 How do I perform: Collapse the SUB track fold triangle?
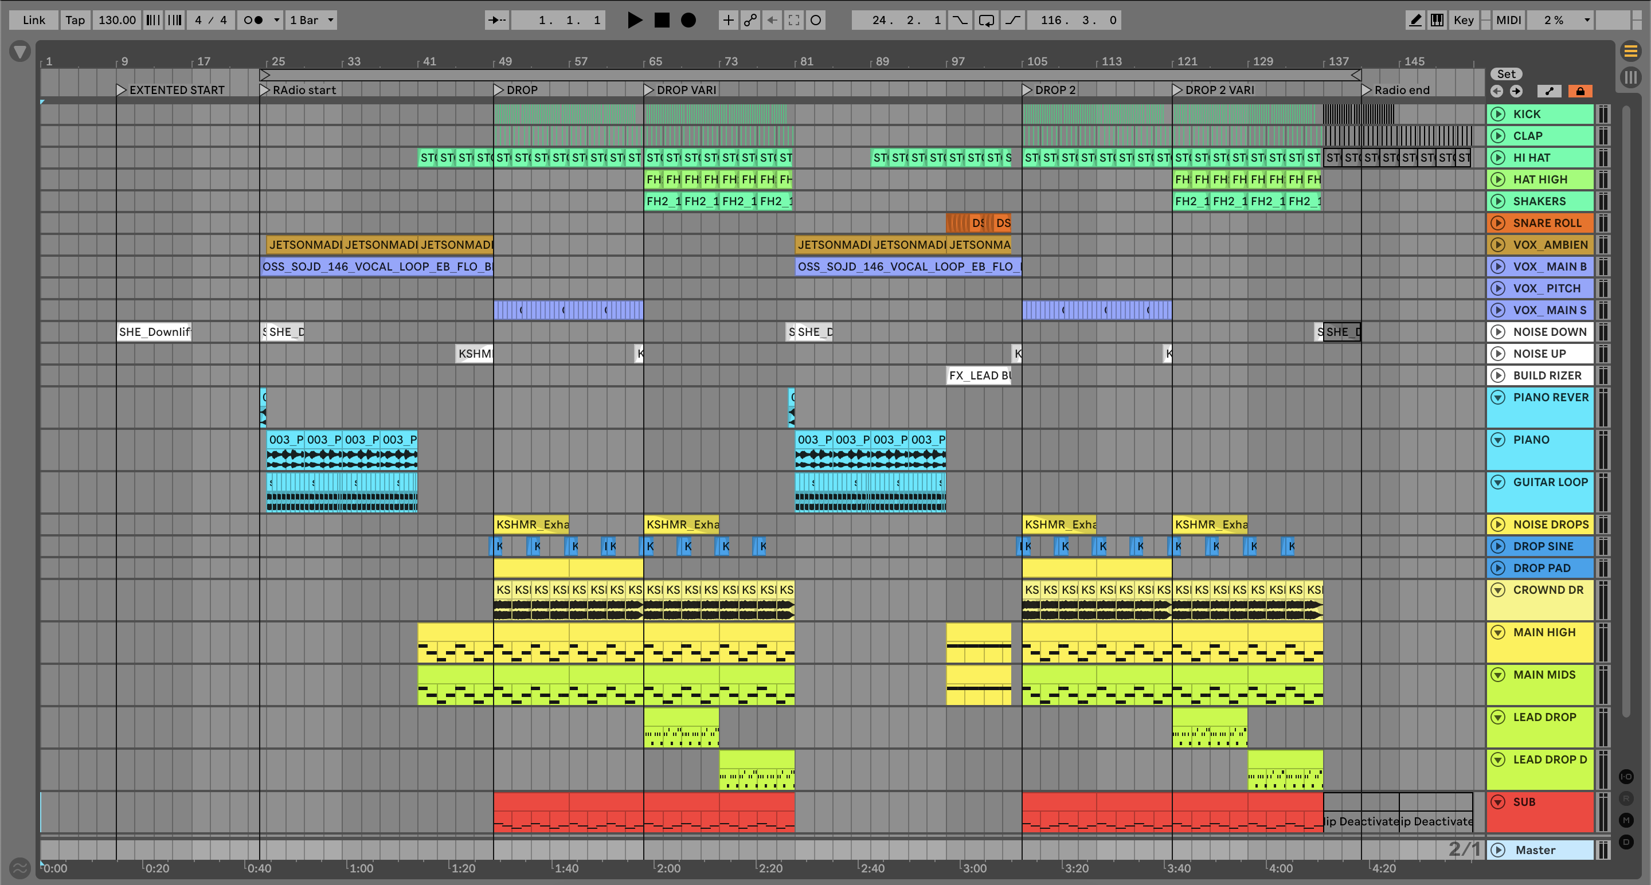[1498, 802]
